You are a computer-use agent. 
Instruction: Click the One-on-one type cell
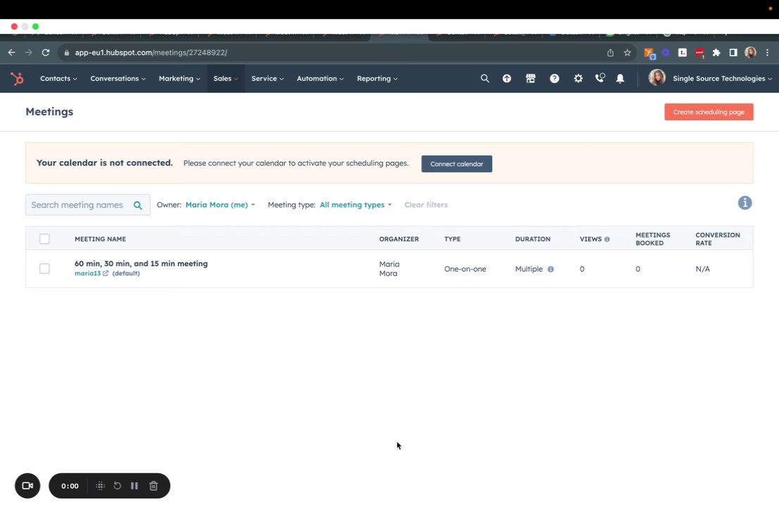465,269
